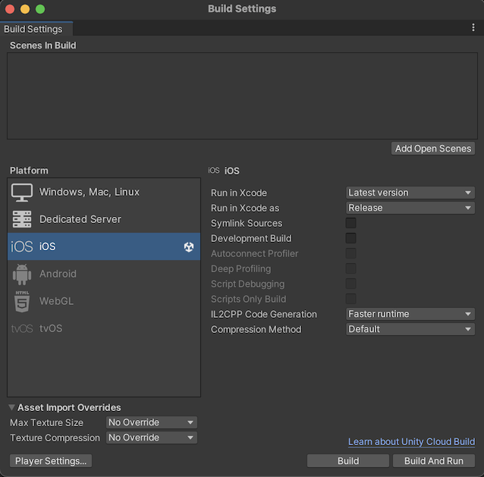Click the Scenes In Build list area
Screen dimensions: 484x477
pyautogui.click(x=242, y=96)
